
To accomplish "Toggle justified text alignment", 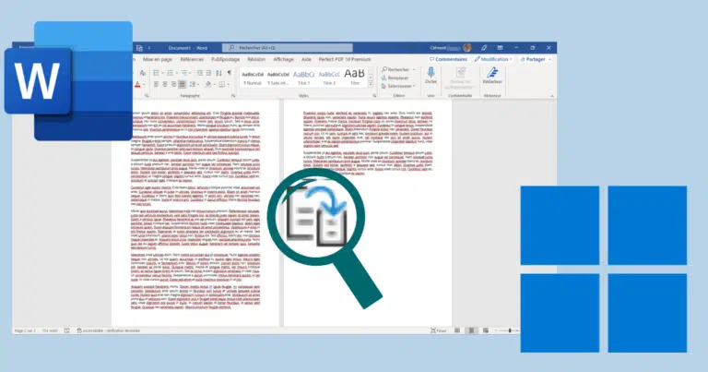I will click(x=182, y=85).
